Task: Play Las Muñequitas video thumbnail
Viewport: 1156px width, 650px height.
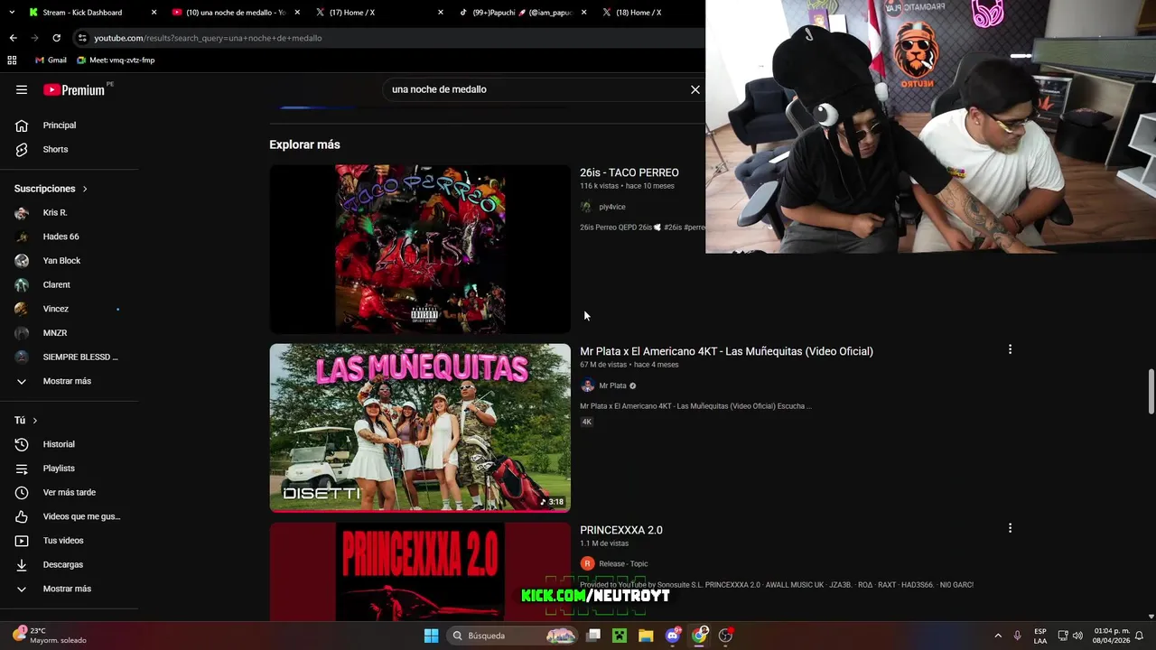Action: 420,427
